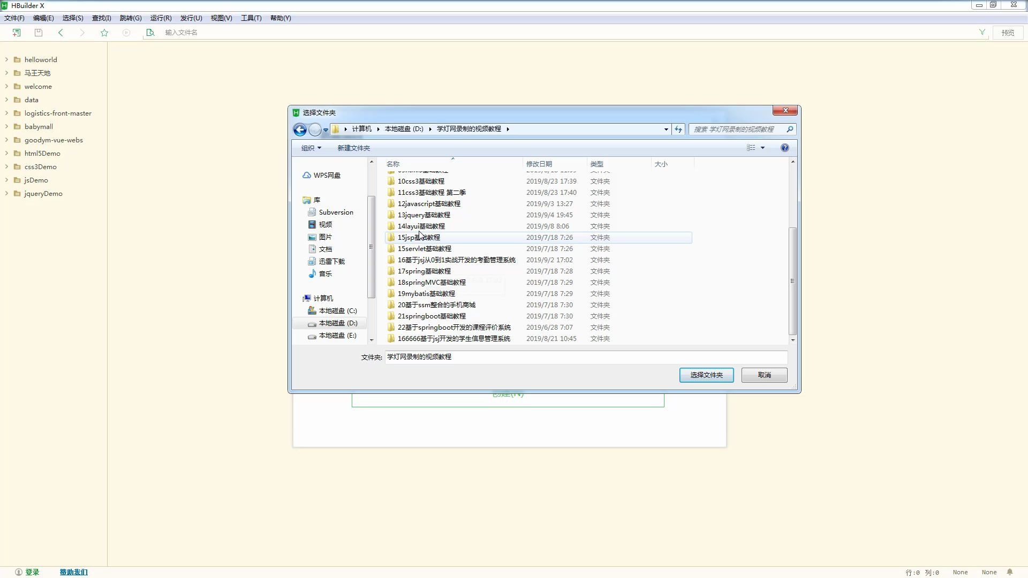The height and width of the screenshot is (578, 1028).
Task: Expand the jqueryDemo project tree node
Action: (x=6, y=194)
